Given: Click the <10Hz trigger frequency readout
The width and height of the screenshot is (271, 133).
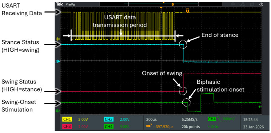Looking at the screenshot, I should coord(213,127).
